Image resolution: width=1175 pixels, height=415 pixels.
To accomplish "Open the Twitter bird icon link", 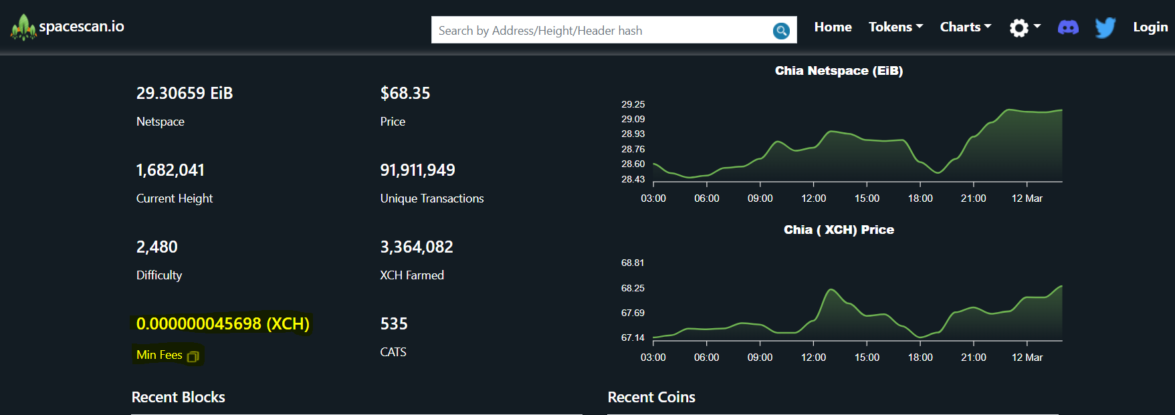I will click(1105, 27).
